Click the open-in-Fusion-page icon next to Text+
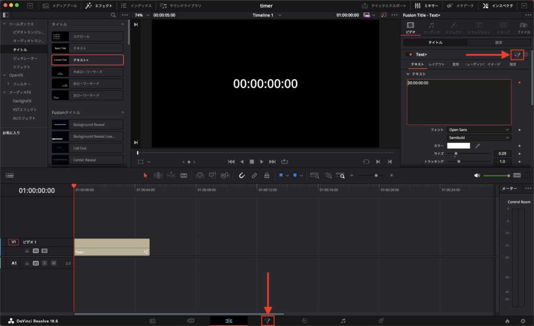Screen dimensions: 534x326 point(517,54)
